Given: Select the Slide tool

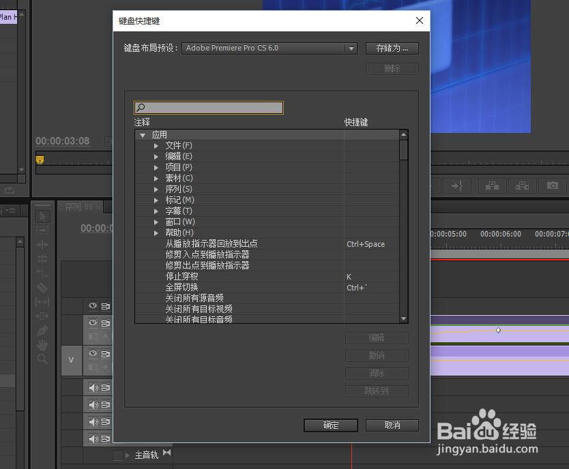Looking at the screenshot, I should tap(42, 316).
